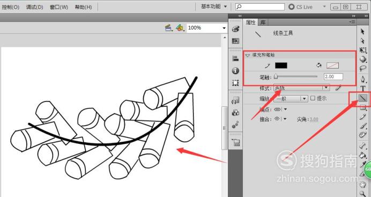Open the Properties panel options menu
This screenshot has width=371, height=197.
click(352, 22)
